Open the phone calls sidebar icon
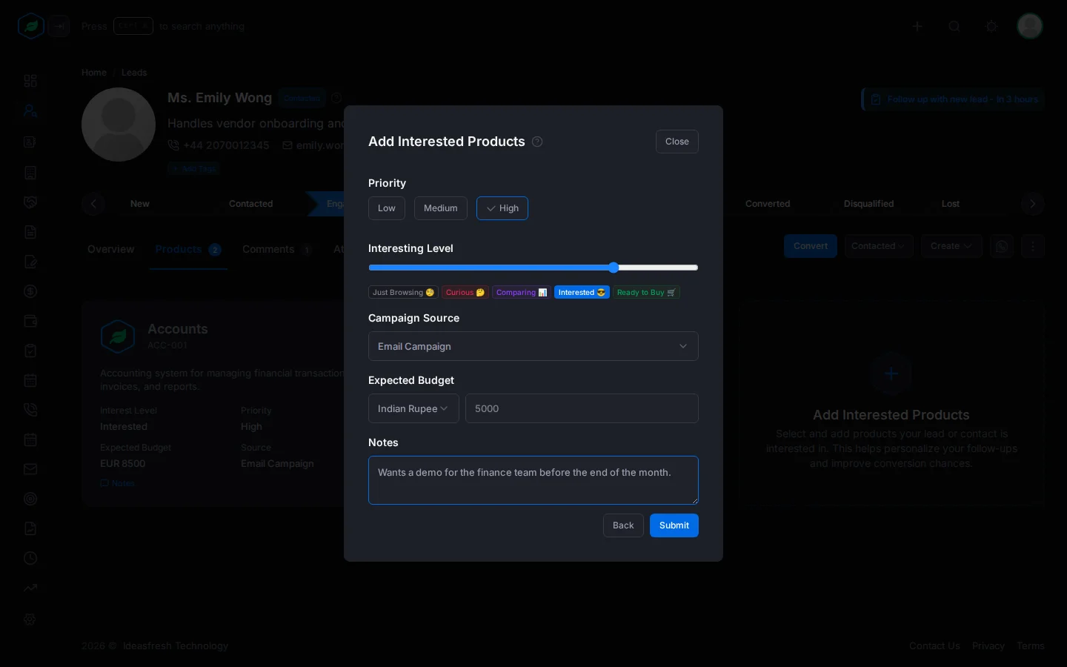Viewport: 1067px width, 667px height. point(30,410)
